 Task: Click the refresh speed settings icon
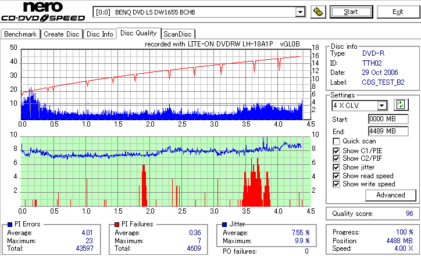pyautogui.click(x=401, y=104)
